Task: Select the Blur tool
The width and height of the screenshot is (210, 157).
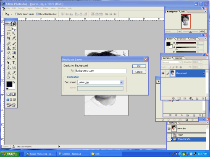Action: [x=8, y=57]
